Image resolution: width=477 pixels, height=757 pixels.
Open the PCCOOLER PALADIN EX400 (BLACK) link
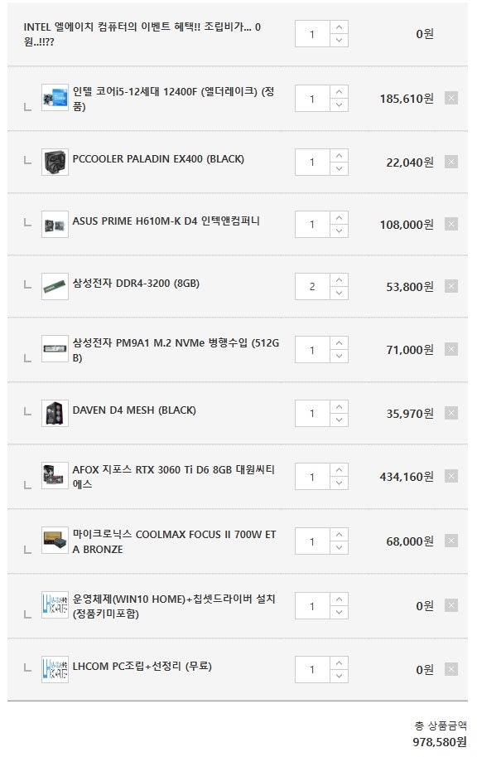point(158,159)
